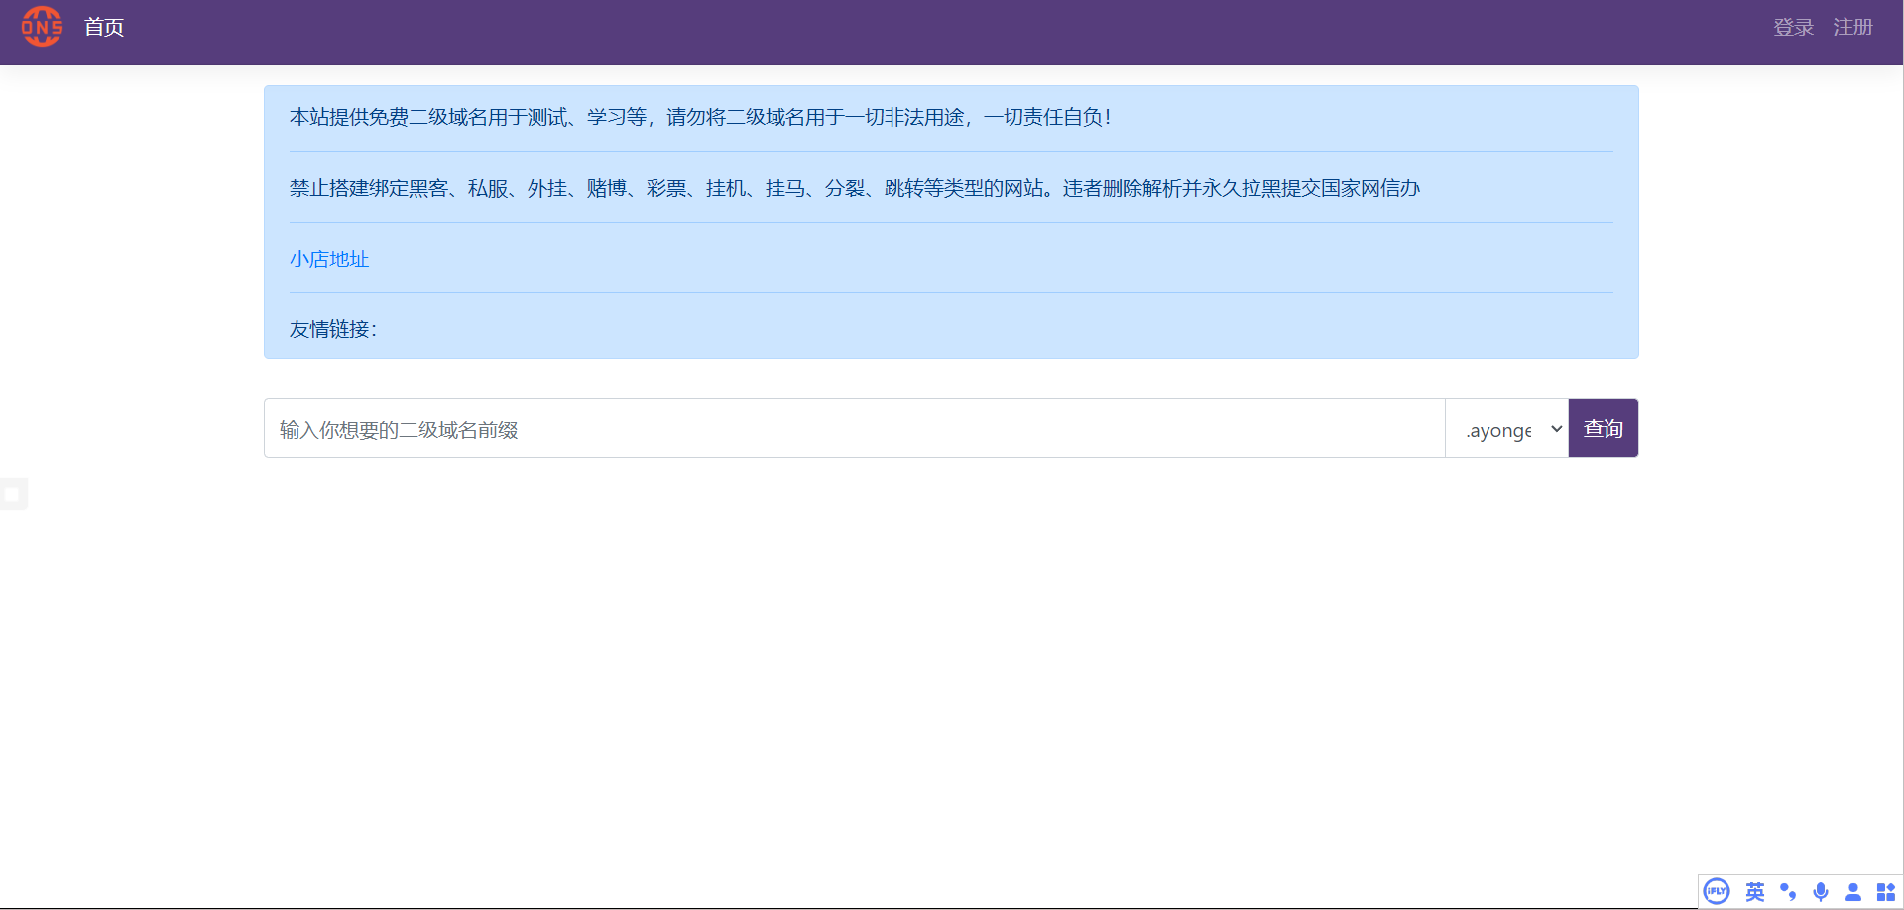
Task: Toggle the 英 language mode indicator
Action: pyautogui.click(x=1754, y=891)
